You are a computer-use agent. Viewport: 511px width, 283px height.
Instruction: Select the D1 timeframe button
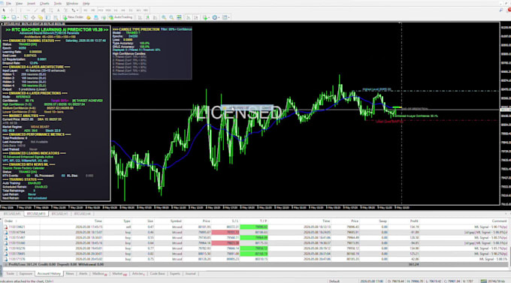pos(130,11)
